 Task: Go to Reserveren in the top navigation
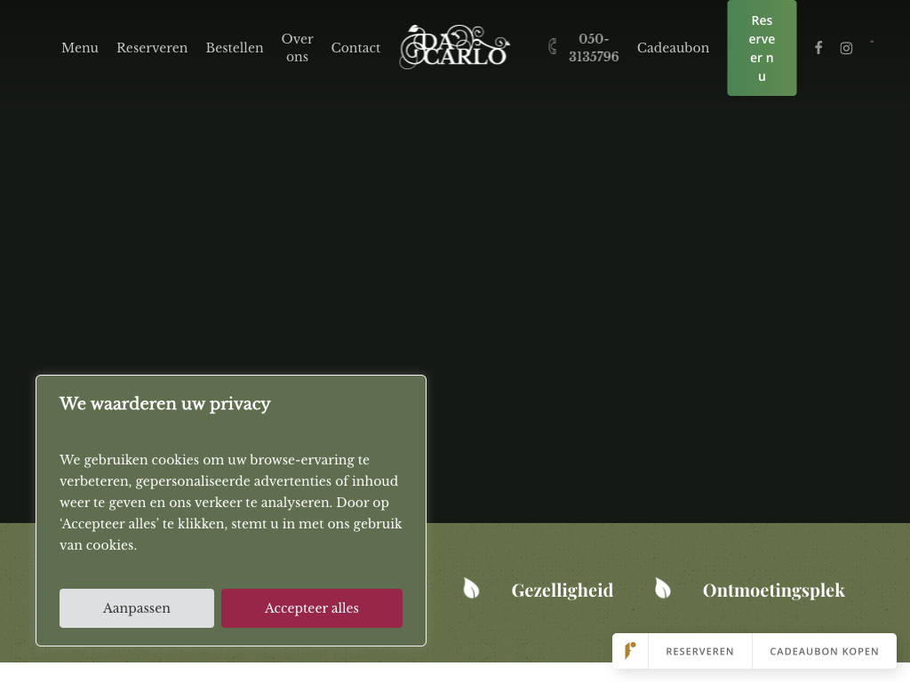pyautogui.click(x=152, y=48)
